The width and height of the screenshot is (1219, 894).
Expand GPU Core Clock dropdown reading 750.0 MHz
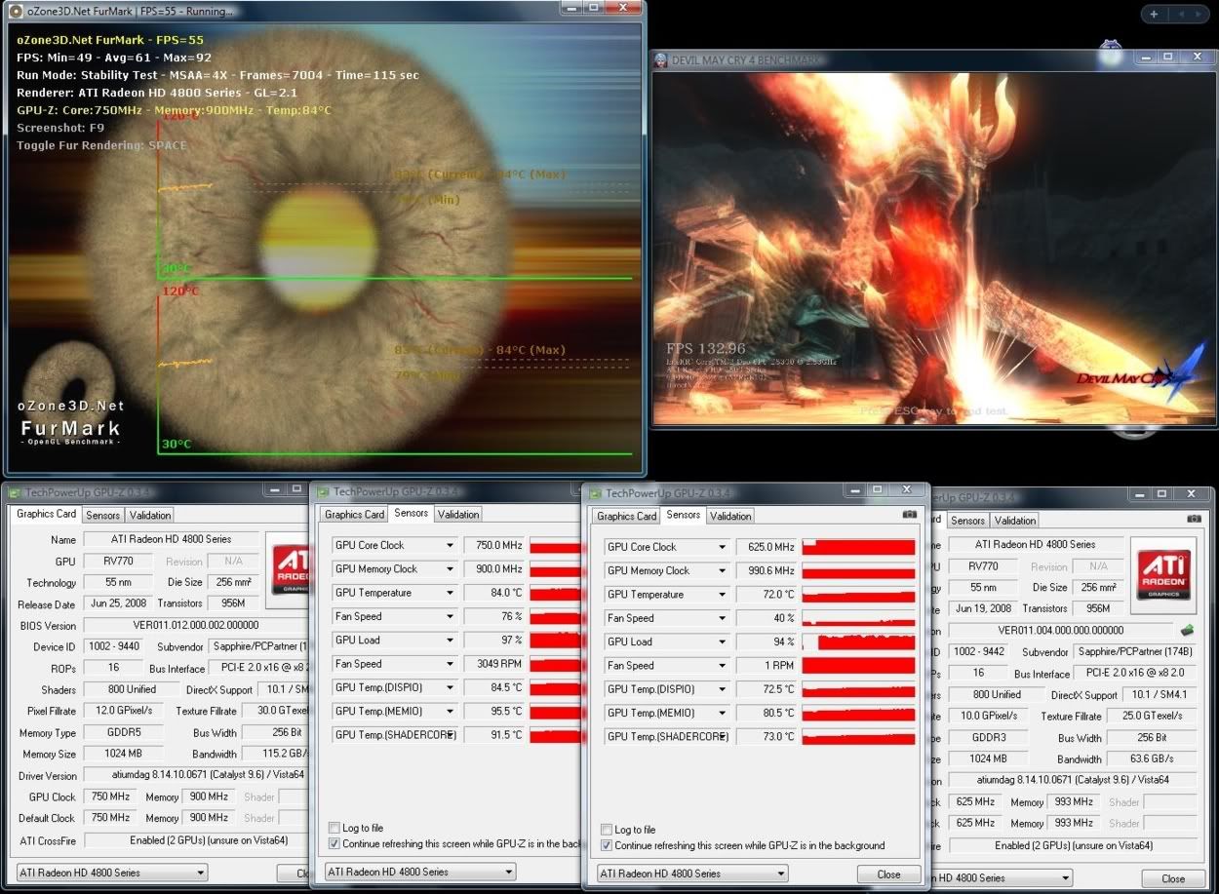coord(451,545)
